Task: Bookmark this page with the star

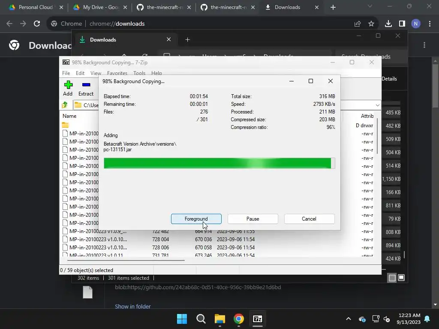Action: click(x=371, y=24)
